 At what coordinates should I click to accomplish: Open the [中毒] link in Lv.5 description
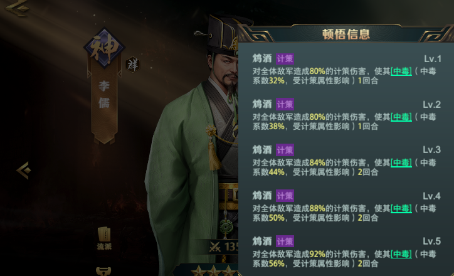click(x=401, y=254)
